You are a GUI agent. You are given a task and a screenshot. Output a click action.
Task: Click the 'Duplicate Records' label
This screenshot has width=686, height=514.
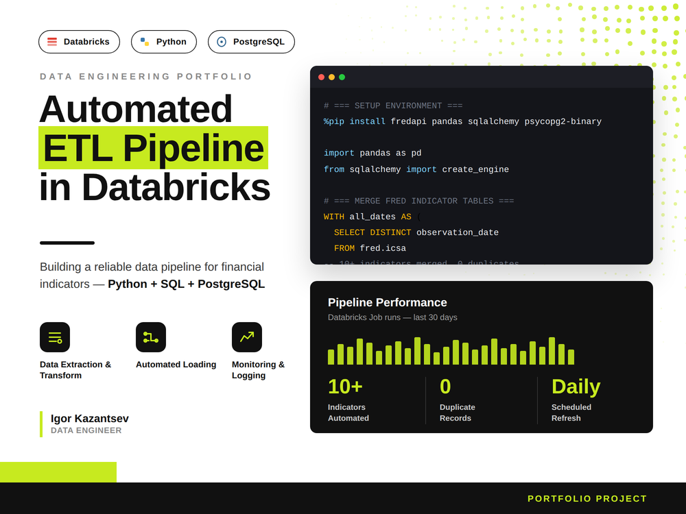click(x=457, y=413)
